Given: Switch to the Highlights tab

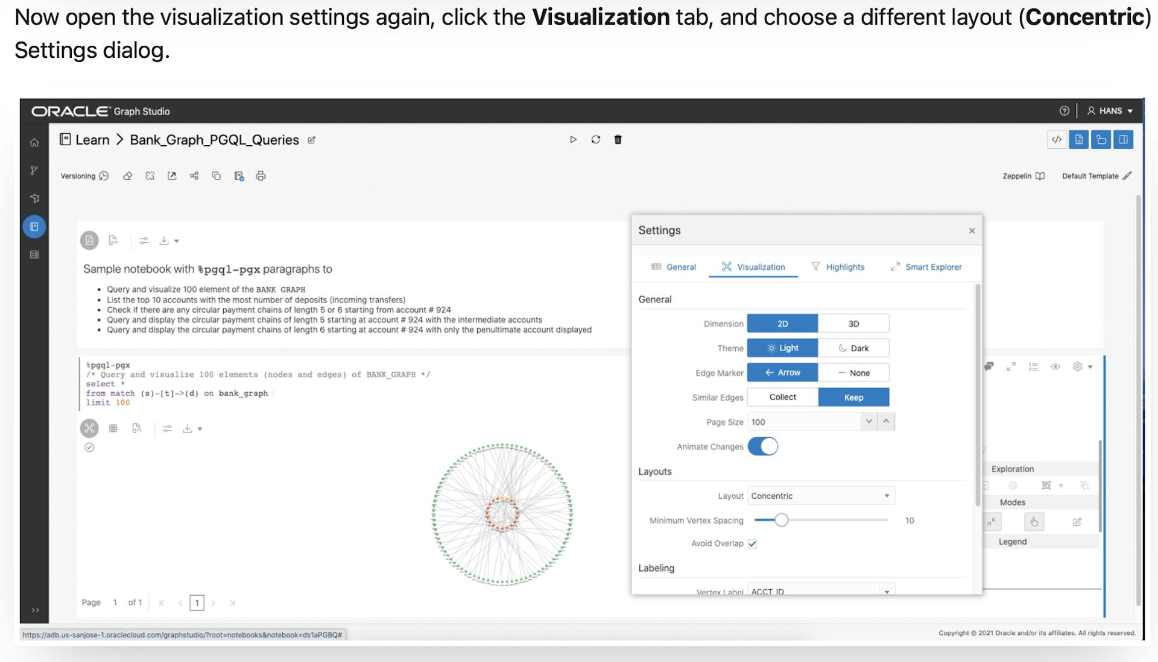Looking at the screenshot, I should pos(844,267).
